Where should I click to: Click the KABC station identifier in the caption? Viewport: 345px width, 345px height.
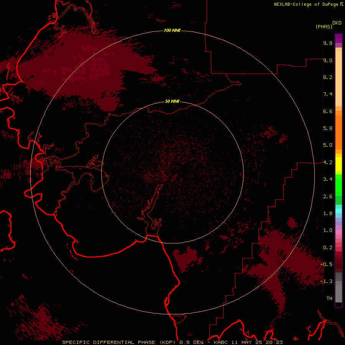[x=221, y=342]
